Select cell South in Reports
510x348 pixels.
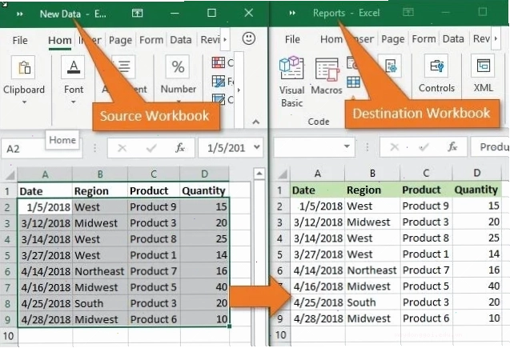(372, 302)
